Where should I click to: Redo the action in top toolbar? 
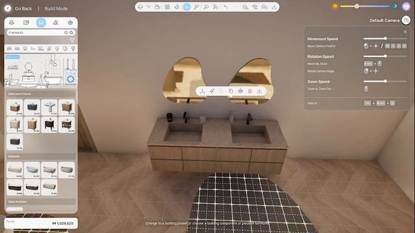[235, 7]
